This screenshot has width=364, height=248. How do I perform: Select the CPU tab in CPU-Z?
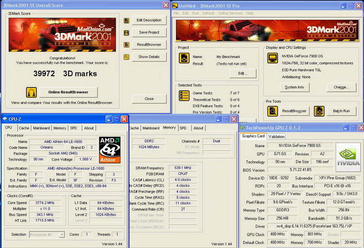pyautogui.click(x=9, y=128)
